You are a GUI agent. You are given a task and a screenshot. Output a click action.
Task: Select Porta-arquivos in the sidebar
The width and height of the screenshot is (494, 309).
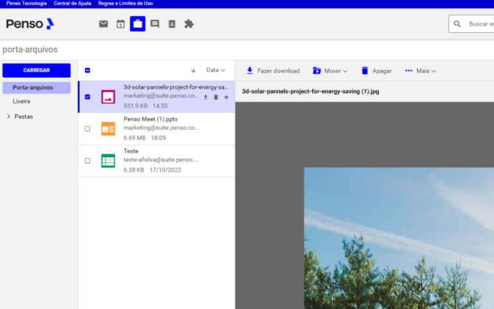coord(37,88)
